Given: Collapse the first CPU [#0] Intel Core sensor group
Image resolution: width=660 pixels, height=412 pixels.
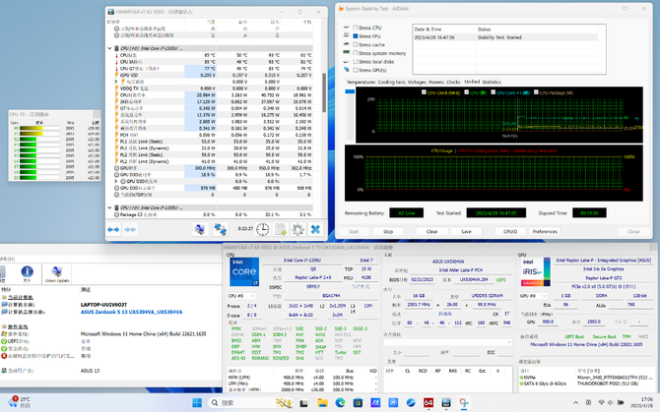Looking at the screenshot, I should click(110, 48).
